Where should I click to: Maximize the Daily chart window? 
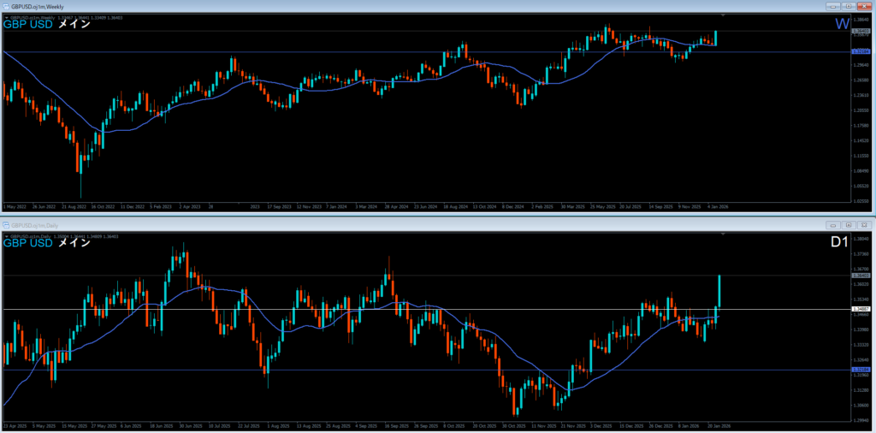tap(847, 225)
